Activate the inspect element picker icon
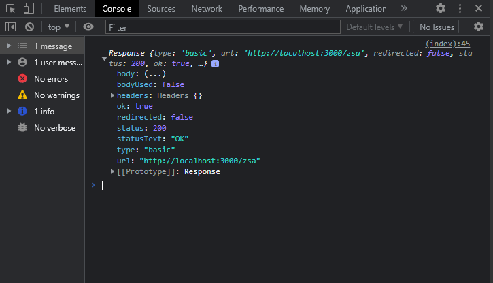The width and height of the screenshot is (493, 283). (x=10, y=8)
